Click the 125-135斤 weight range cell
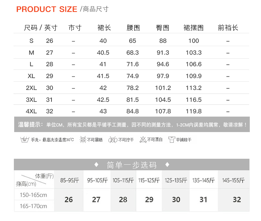261x221 pixels. (x=176, y=180)
